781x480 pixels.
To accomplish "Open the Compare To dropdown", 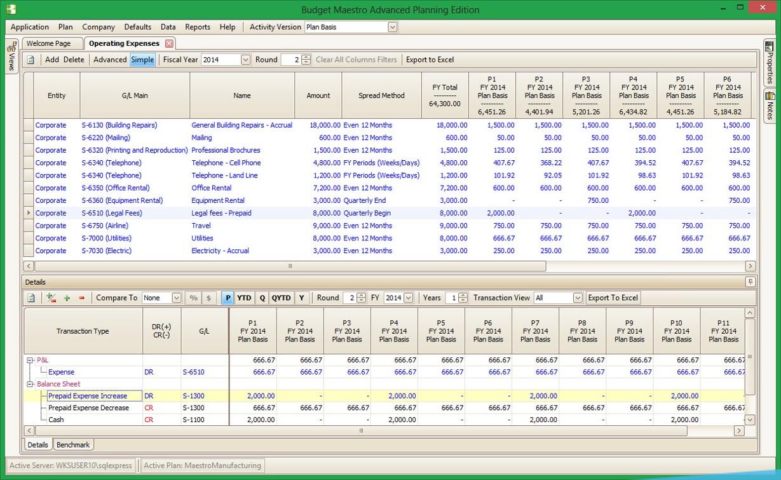I will pos(177,298).
